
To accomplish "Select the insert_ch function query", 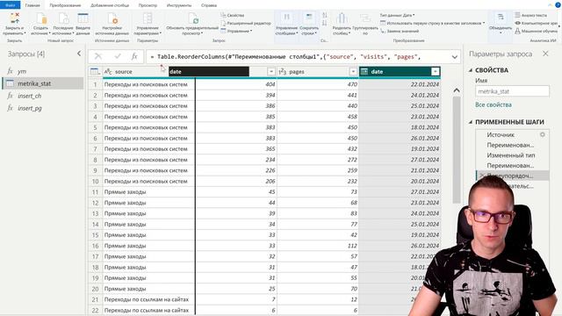I will [x=43, y=96].
